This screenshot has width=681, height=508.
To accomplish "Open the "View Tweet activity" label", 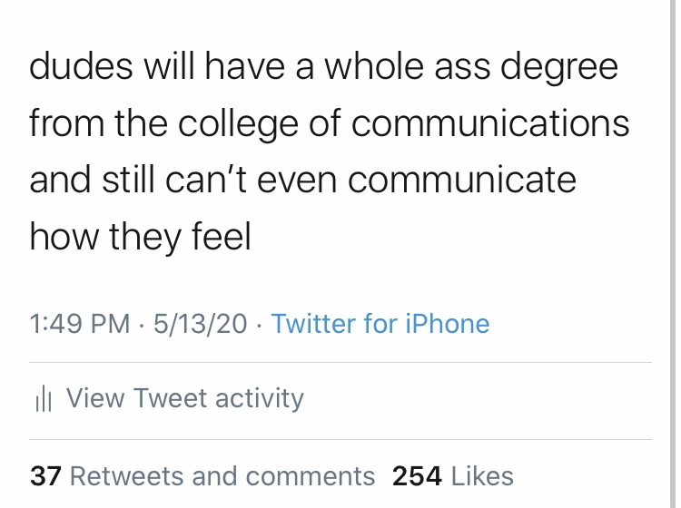I will pos(184,398).
